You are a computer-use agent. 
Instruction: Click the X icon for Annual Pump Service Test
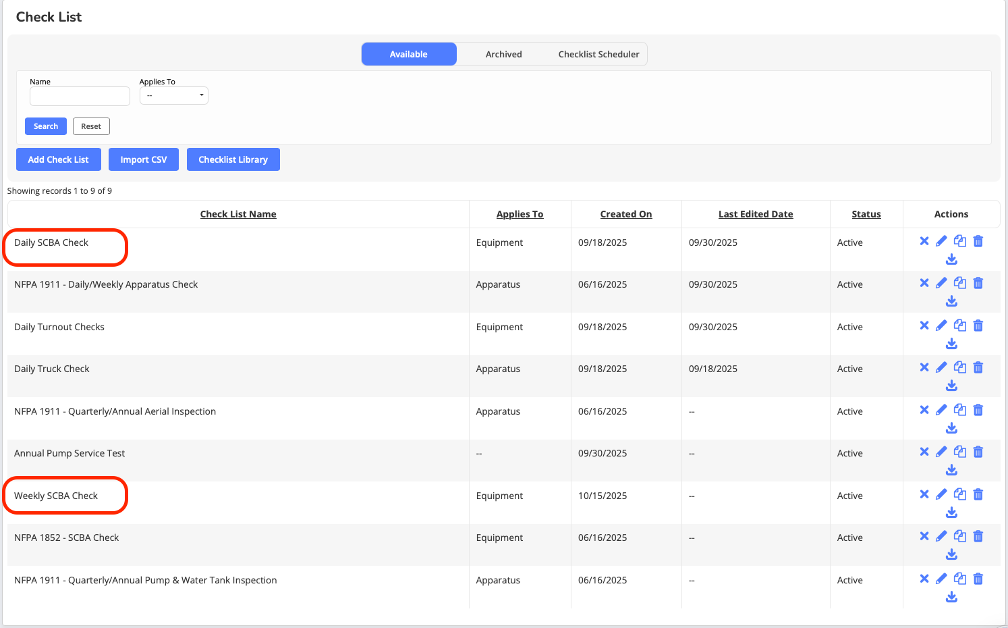click(924, 452)
